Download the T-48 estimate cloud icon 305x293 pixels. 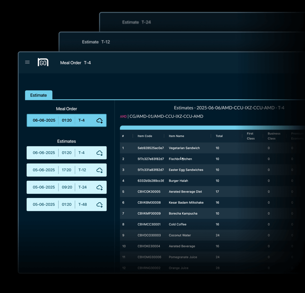click(99, 205)
